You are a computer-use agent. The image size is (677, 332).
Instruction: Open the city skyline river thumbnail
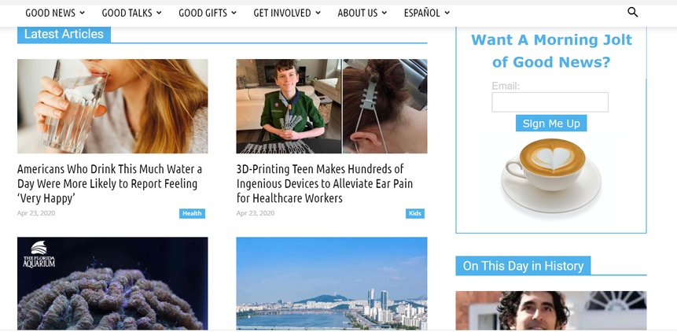pos(332,283)
